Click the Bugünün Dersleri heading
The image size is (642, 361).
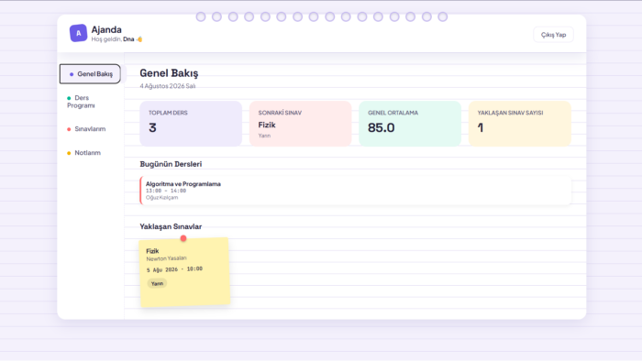pos(171,164)
